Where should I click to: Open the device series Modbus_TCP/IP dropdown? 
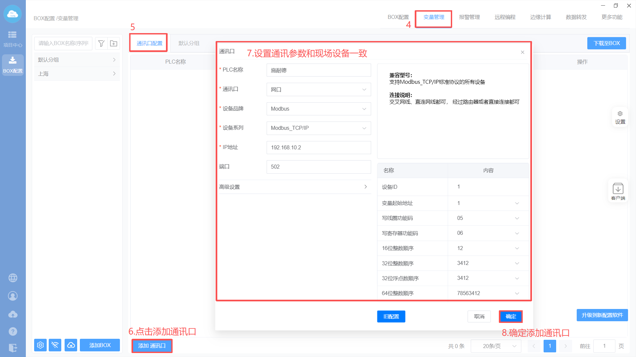pyautogui.click(x=318, y=128)
